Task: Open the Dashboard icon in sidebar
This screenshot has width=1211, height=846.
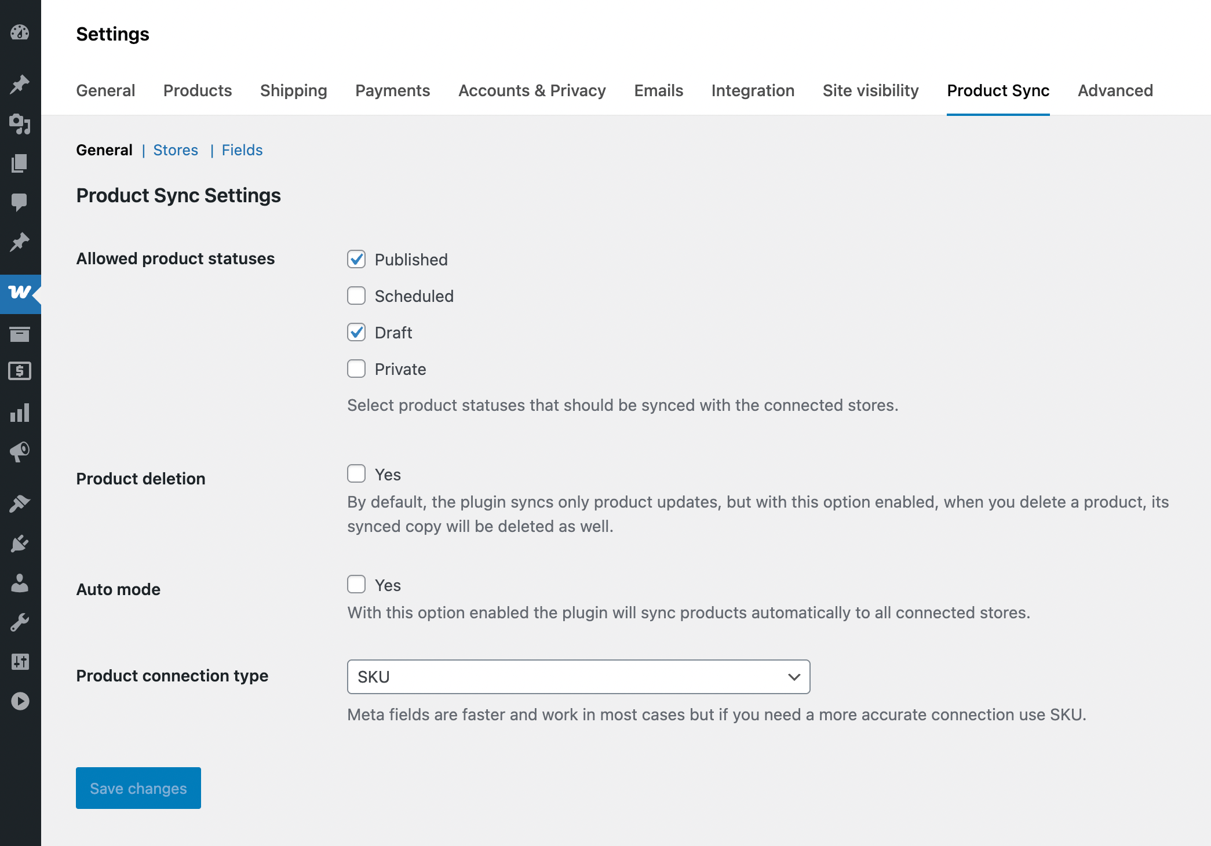Action: tap(20, 32)
